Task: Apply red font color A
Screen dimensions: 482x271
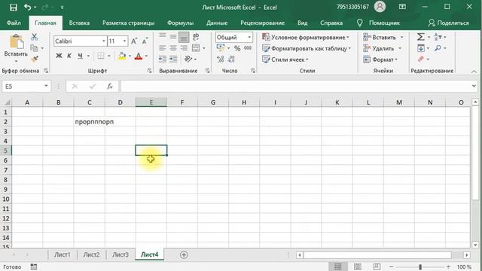Action: tap(139, 56)
